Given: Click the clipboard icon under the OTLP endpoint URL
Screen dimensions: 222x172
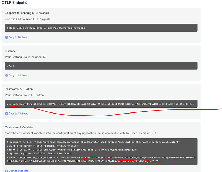Looking at the screenshot, I should (x=7, y=37).
